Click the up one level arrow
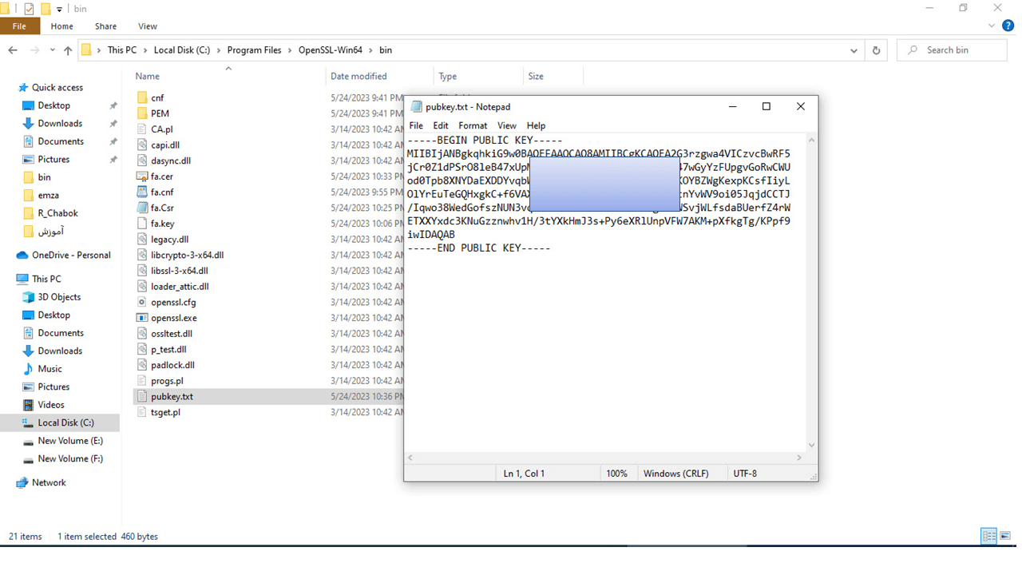The width and height of the screenshot is (1022, 575). coord(68,50)
